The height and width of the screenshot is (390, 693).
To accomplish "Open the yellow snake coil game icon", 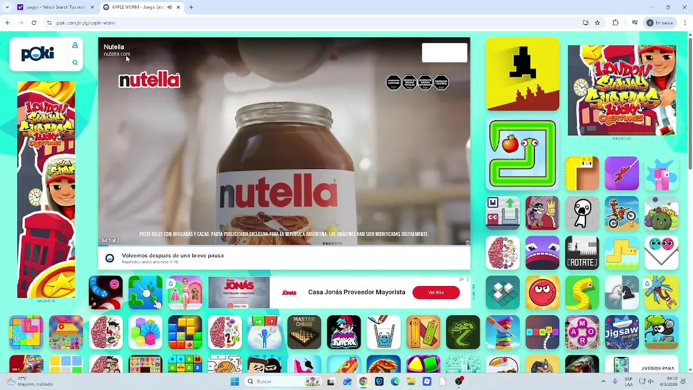I will [x=582, y=292].
